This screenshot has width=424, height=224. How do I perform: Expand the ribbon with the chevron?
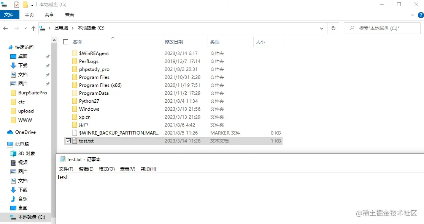point(412,15)
